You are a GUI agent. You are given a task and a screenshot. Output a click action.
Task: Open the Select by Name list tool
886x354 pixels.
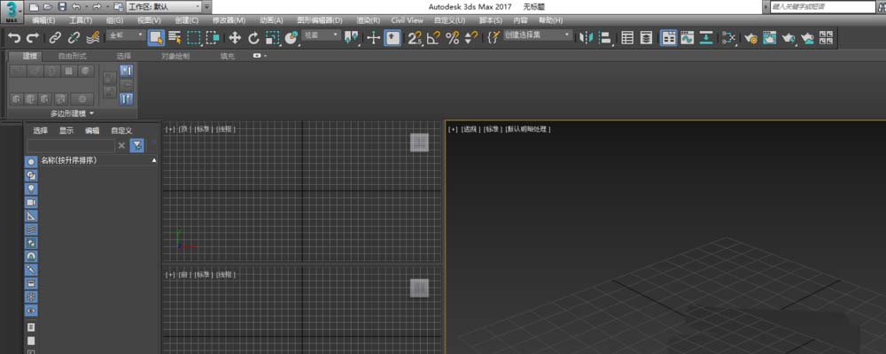click(x=175, y=38)
